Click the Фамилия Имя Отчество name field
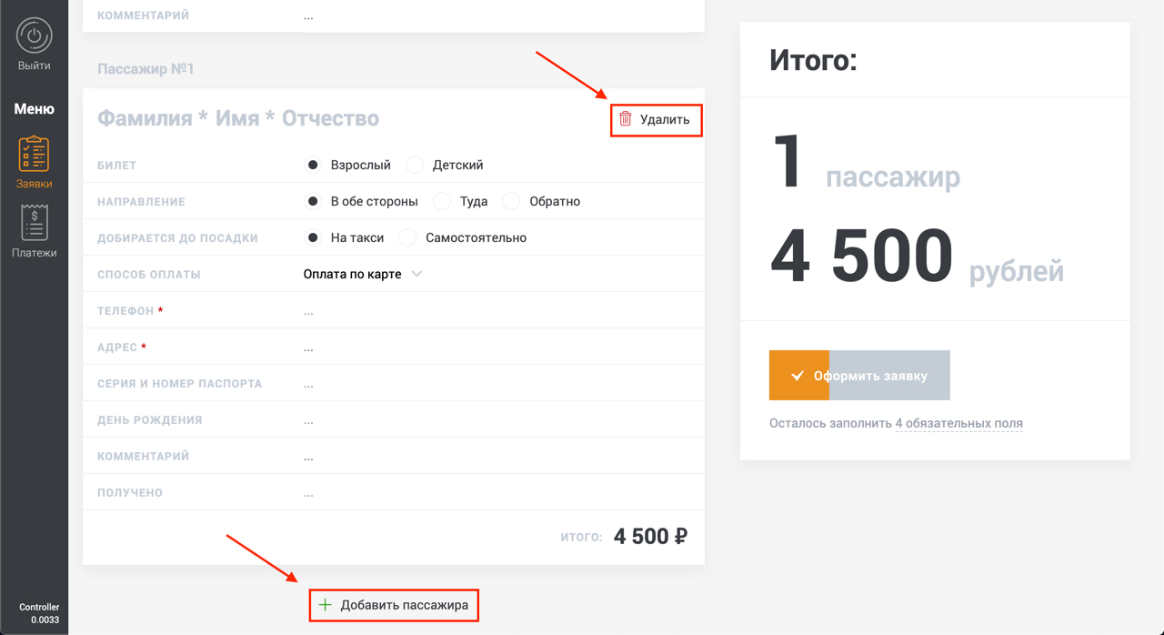This screenshot has height=635, width=1164. [238, 119]
